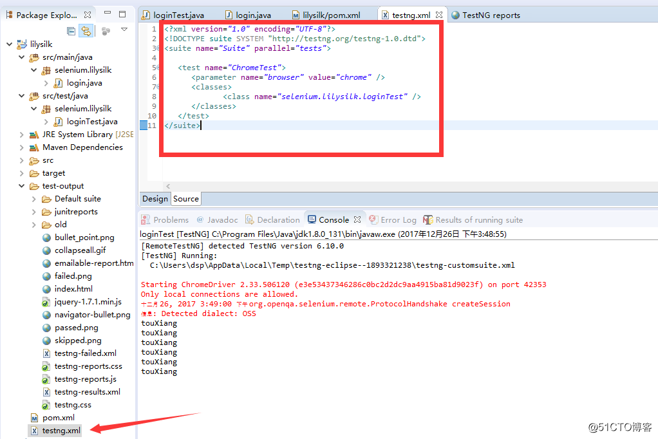658x439 pixels.
Task: Collapse the src/test/java source folder
Action: coord(21,96)
